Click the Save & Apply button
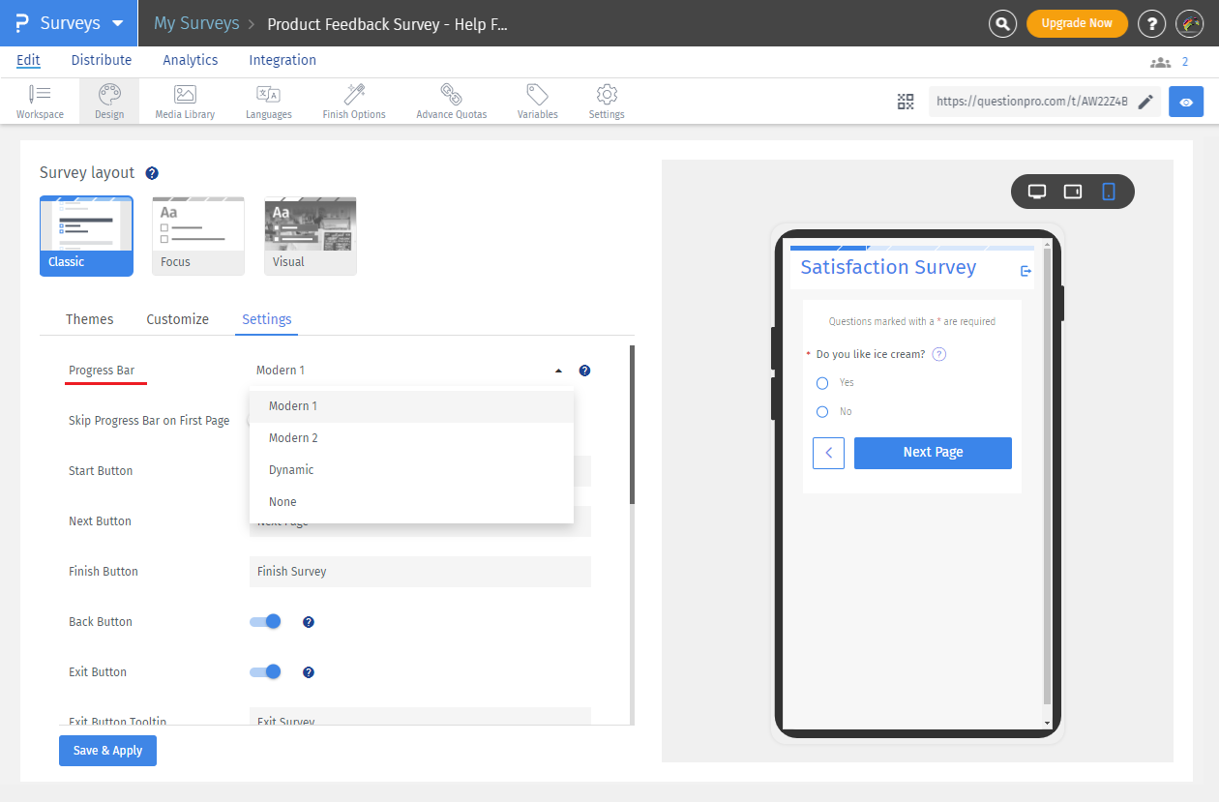This screenshot has width=1219, height=802. (x=106, y=750)
